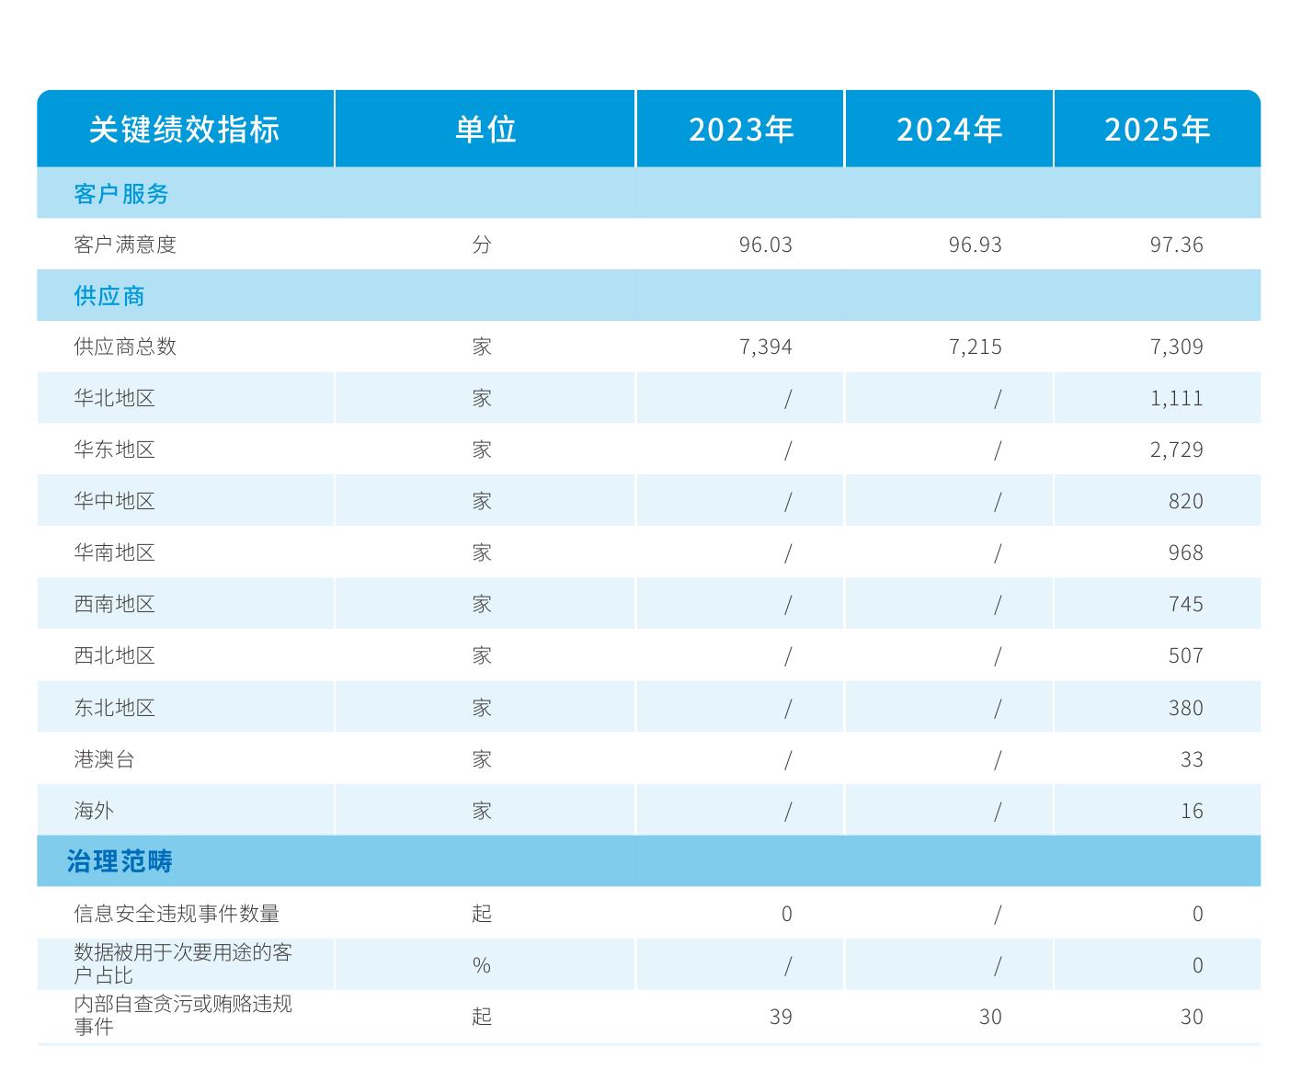Click the value 7,394

766,347
